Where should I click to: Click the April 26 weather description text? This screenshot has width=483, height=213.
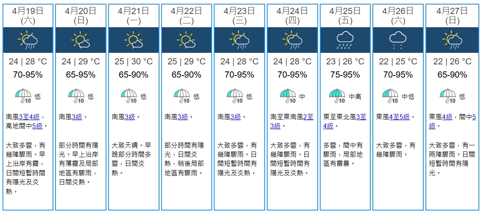coord(396,150)
